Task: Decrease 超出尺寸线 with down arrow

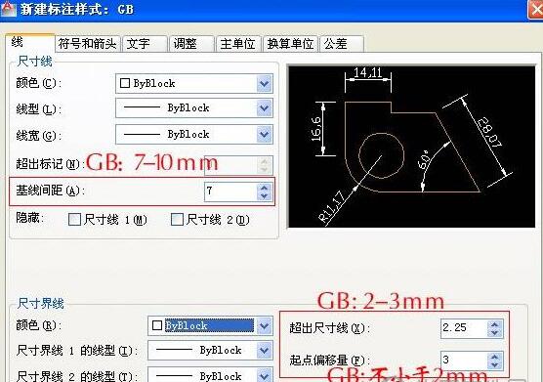Action: [x=494, y=333]
